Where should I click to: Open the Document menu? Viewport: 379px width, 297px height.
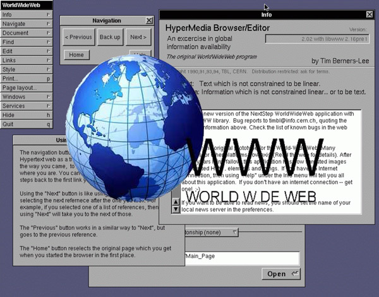pyautogui.click(x=27, y=33)
